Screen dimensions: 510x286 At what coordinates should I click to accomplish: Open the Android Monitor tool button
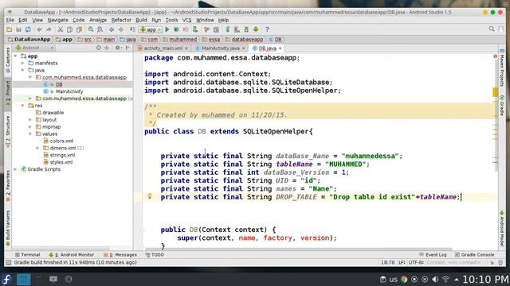click(71, 255)
